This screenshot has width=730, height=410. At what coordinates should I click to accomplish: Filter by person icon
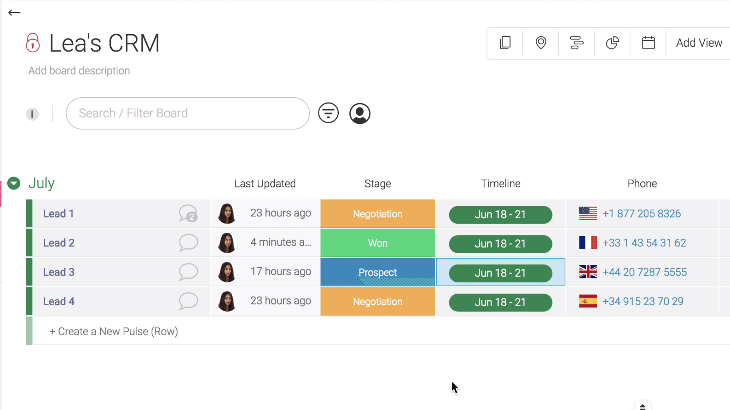pyautogui.click(x=360, y=113)
